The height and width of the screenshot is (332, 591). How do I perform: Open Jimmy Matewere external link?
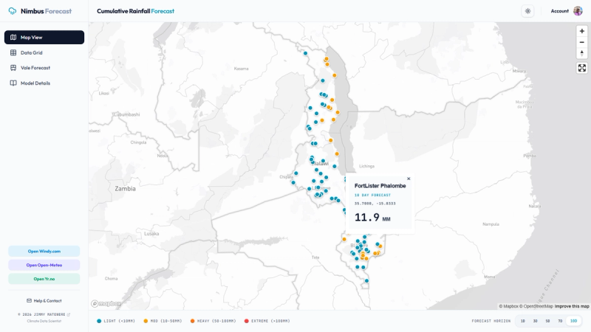tap(44, 314)
